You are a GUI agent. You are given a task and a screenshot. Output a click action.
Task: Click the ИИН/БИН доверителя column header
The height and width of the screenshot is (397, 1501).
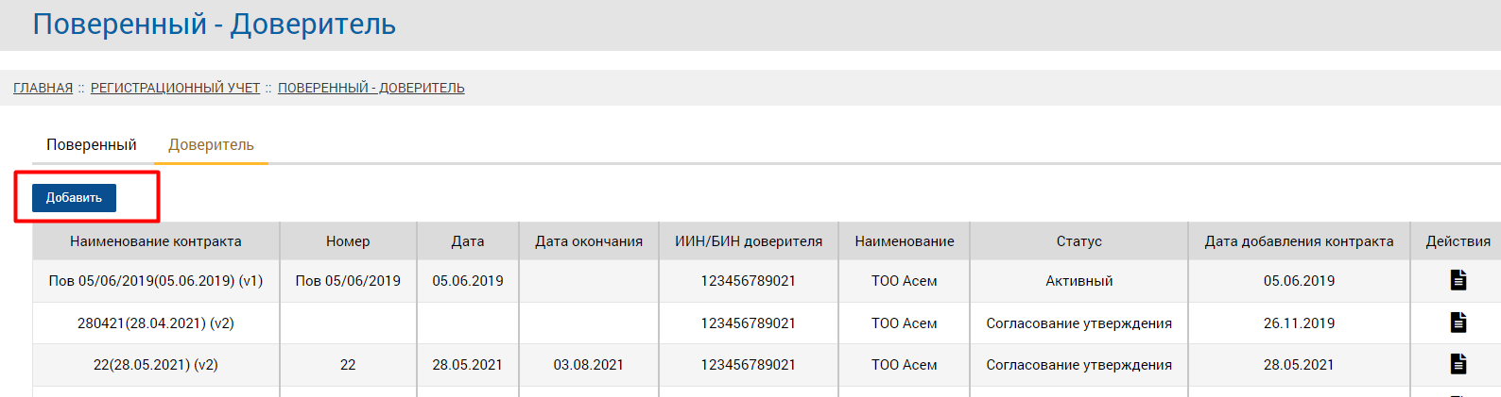(x=749, y=241)
